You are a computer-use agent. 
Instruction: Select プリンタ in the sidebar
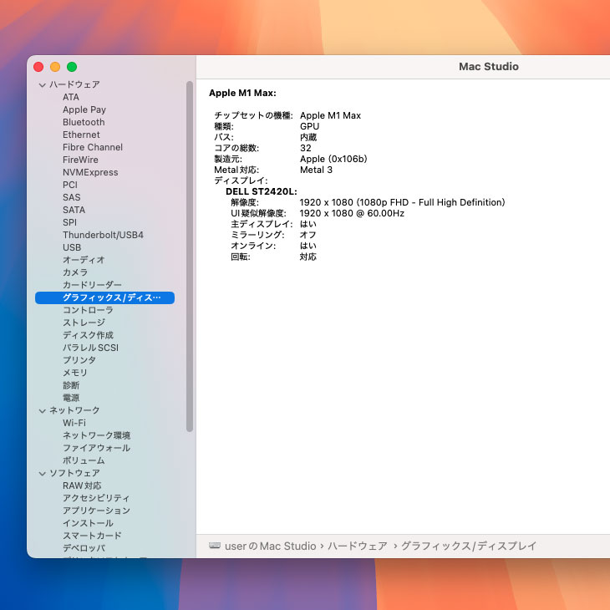point(79,360)
